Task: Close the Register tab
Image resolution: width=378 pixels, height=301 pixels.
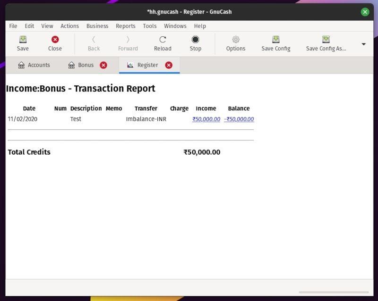Action: 169,65
